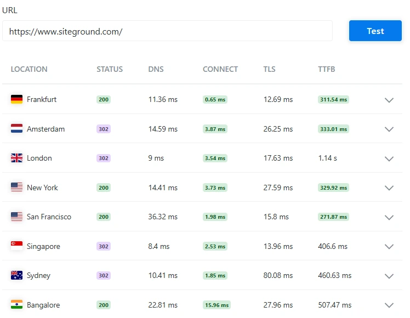Click the 1.85 ms connect badge
The image size is (410, 318).
[215, 275]
